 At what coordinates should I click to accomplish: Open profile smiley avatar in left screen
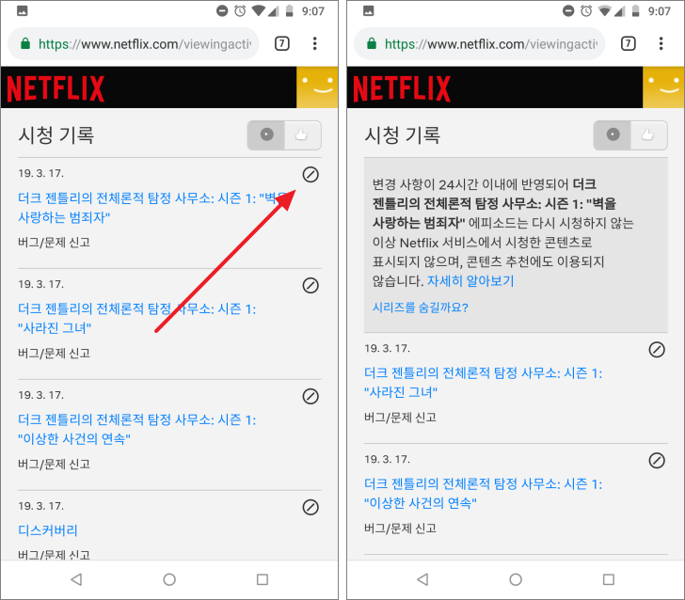(317, 87)
